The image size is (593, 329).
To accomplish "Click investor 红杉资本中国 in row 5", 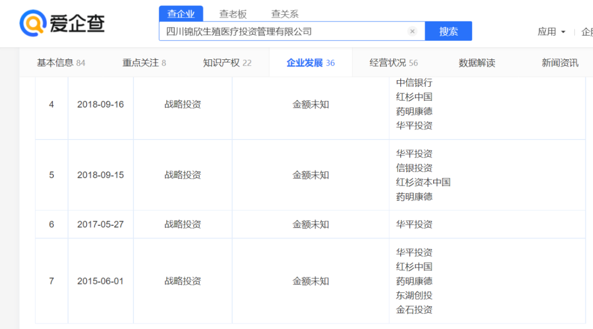I will click(x=423, y=182).
